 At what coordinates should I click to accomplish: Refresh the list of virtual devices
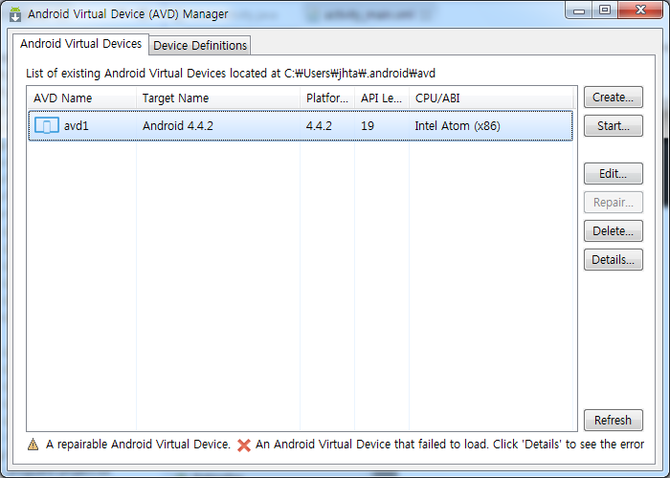click(x=614, y=421)
